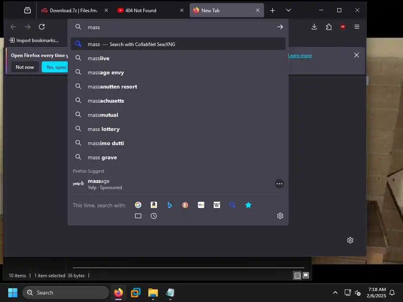This screenshot has height=302, width=403.
Task: Open a new tab with plus button
Action: click(272, 10)
